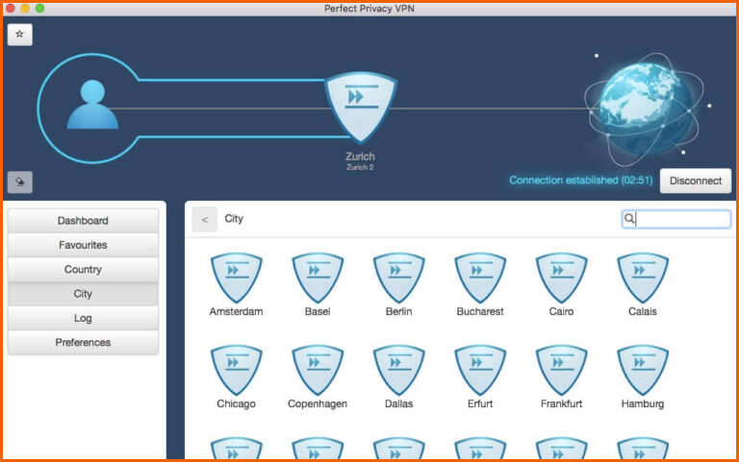Pick the Copenhagen server shield
739x462 pixels.
pyautogui.click(x=318, y=370)
